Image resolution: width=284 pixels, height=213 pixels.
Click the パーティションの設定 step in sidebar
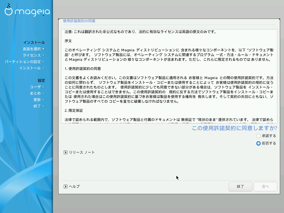point(23,62)
